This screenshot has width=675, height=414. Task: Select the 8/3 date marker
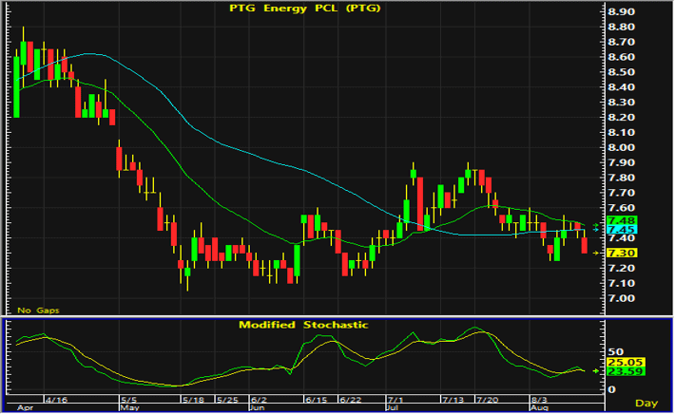(539, 400)
